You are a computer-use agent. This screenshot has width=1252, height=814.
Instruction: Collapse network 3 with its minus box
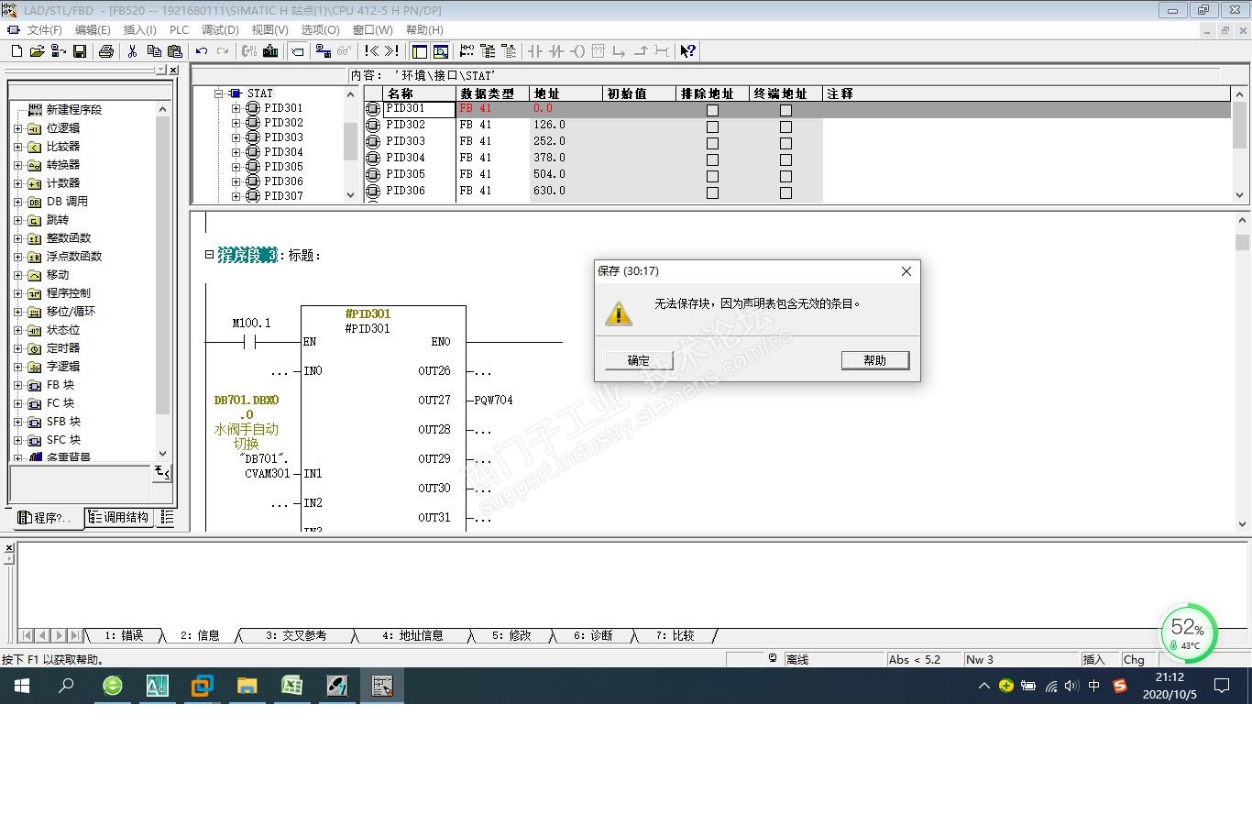[210, 255]
